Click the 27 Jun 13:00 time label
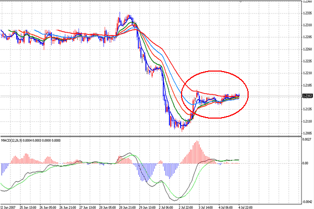The width and height of the screenshot is (314, 209). tap(87, 207)
